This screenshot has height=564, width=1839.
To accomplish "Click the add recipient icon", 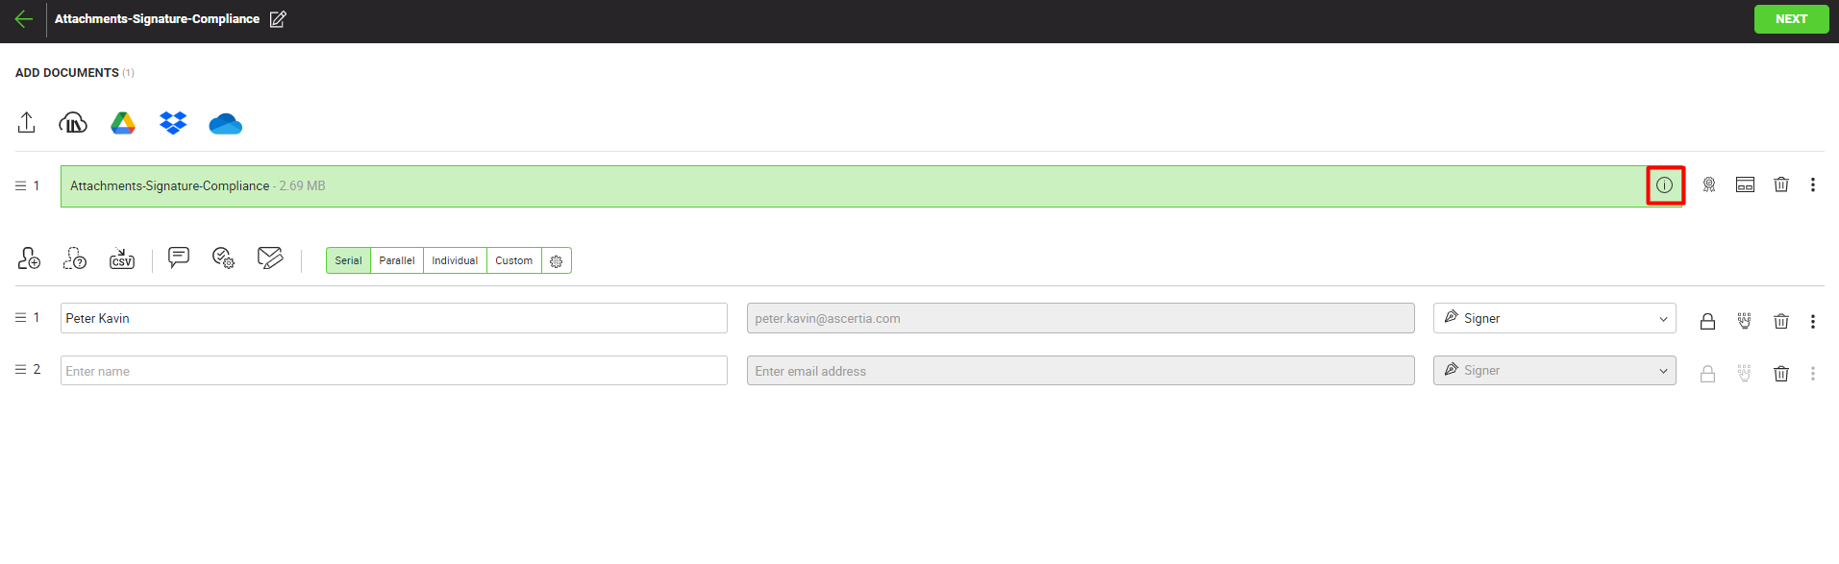I will point(29,258).
